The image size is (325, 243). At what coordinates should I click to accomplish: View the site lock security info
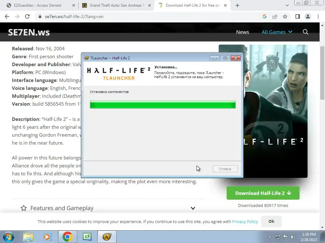click(x=40, y=16)
